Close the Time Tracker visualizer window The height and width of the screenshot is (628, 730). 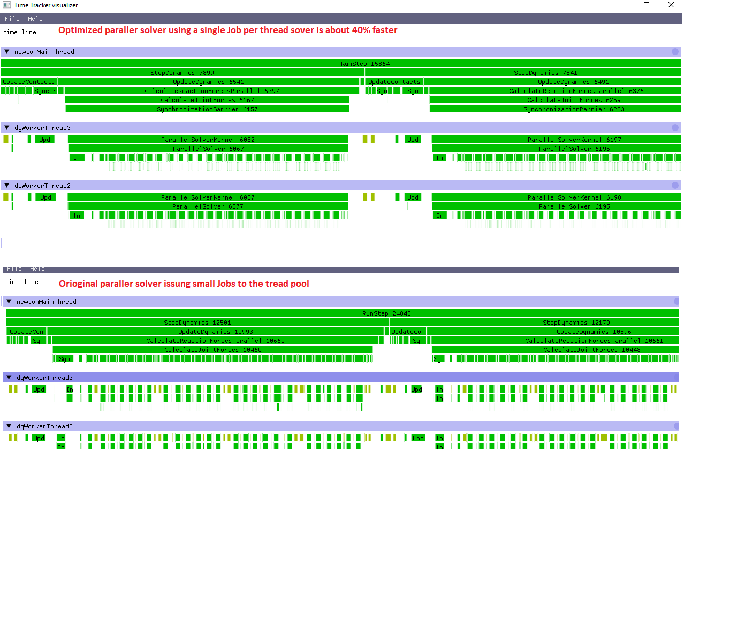tap(671, 5)
